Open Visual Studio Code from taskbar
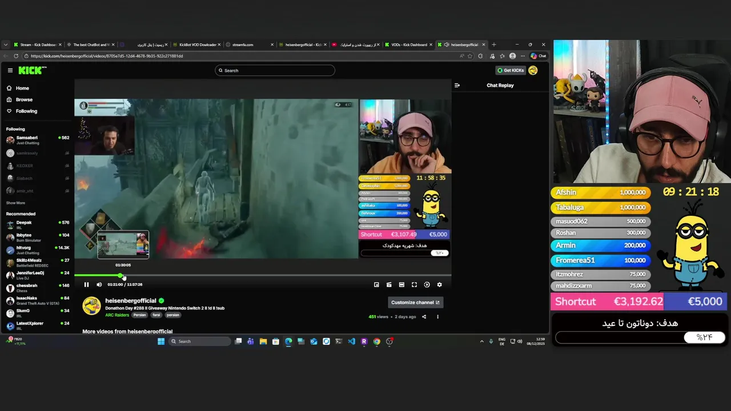Viewport: 731px width, 411px height. (x=351, y=341)
